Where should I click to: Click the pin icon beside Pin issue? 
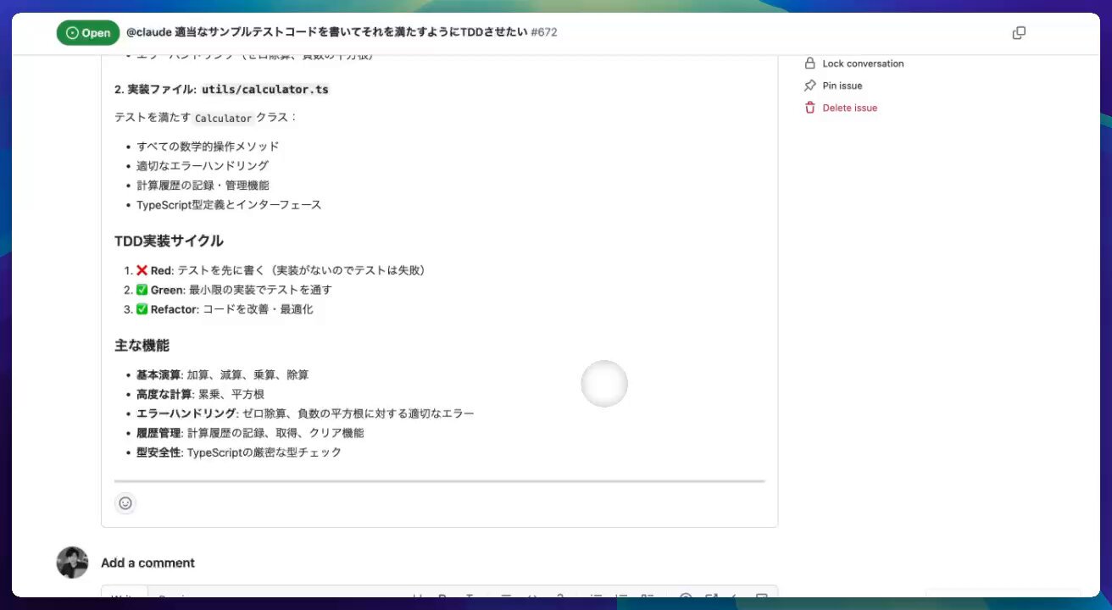809,86
